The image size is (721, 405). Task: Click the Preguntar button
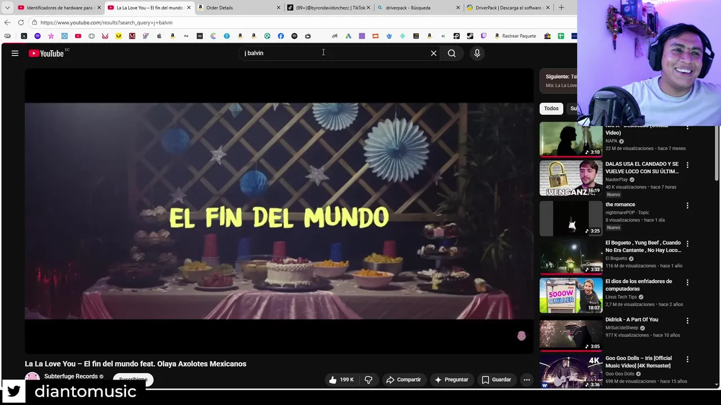[x=451, y=380]
